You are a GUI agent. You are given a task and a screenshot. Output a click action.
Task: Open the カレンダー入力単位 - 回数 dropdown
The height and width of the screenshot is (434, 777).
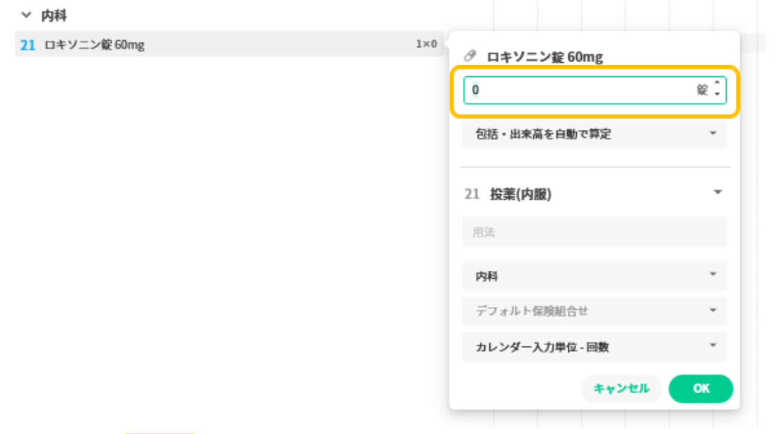[594, 347]
